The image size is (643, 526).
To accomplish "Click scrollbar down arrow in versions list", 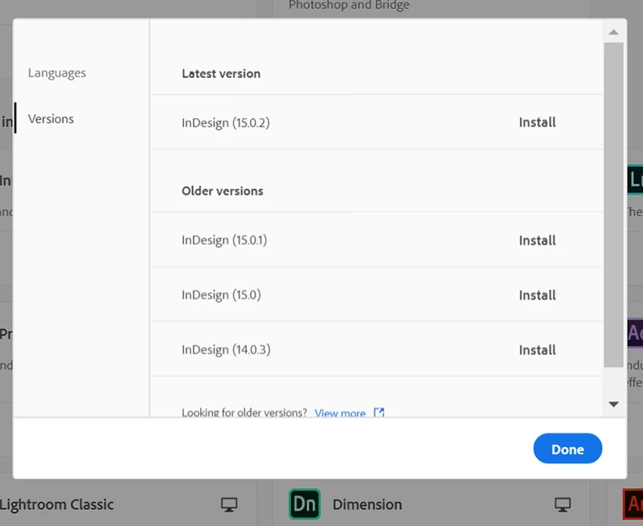I will point(613,404).
